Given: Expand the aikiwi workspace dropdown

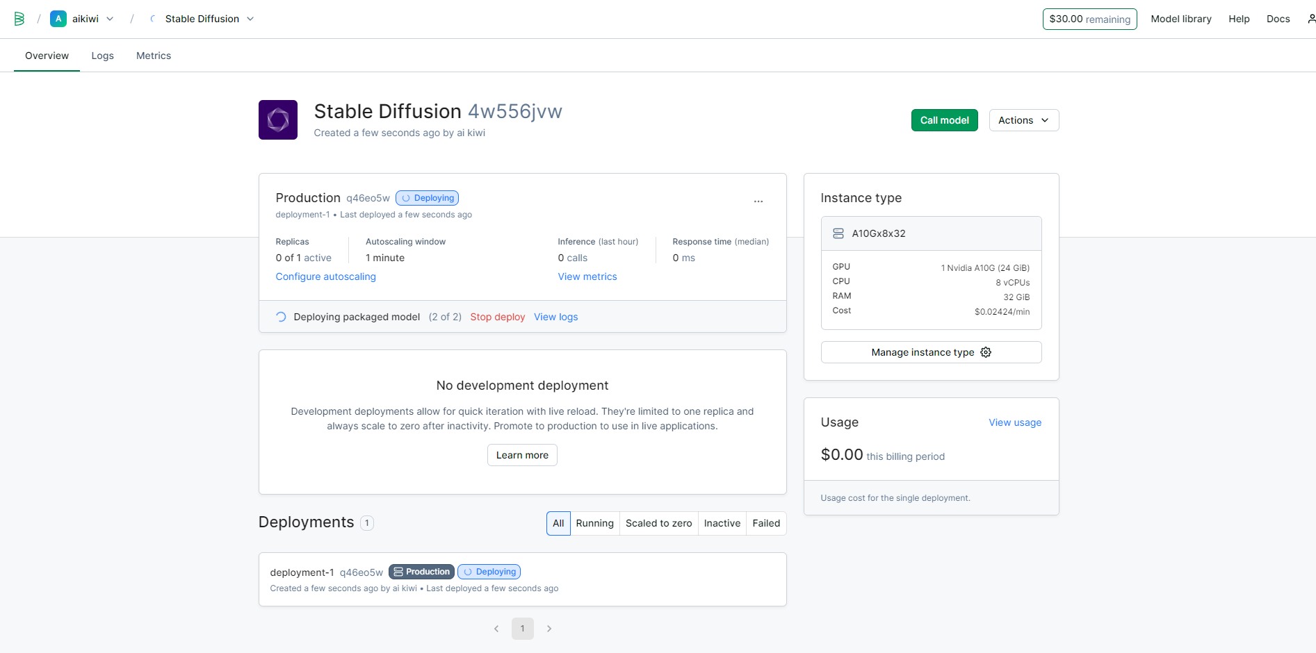Looking at the screenshot, I should coord(110,19).
